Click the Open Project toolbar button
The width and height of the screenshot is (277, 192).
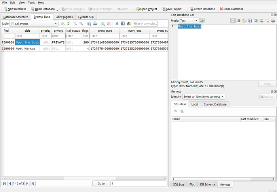146,9
